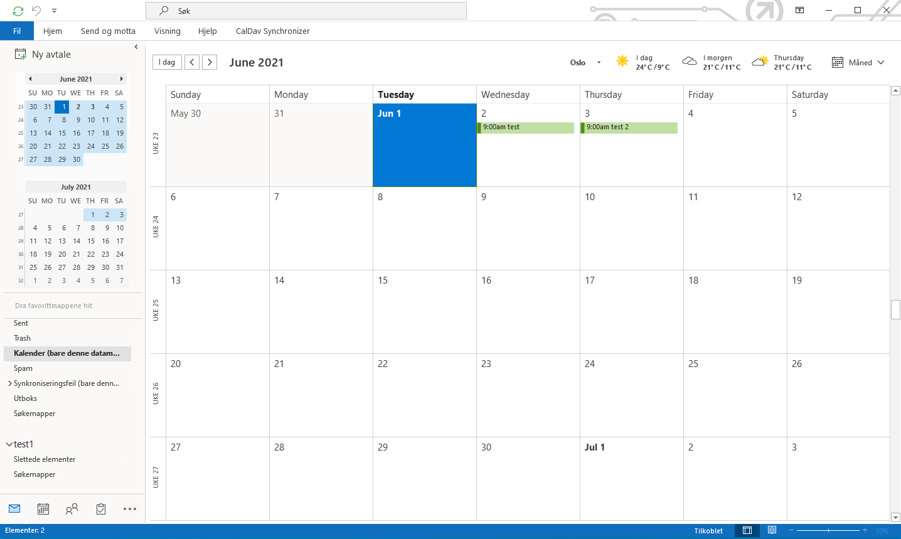The width and height of the screenshot is (901, 539).
Task: Click the sunny I dag weather icon
Action: pos(622,61)
